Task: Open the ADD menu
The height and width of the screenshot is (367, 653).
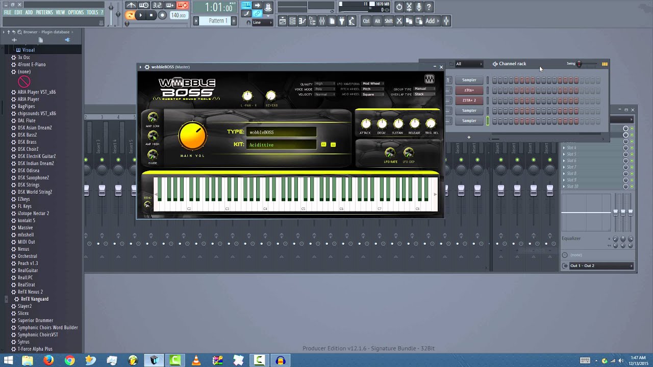Action: 29,12
